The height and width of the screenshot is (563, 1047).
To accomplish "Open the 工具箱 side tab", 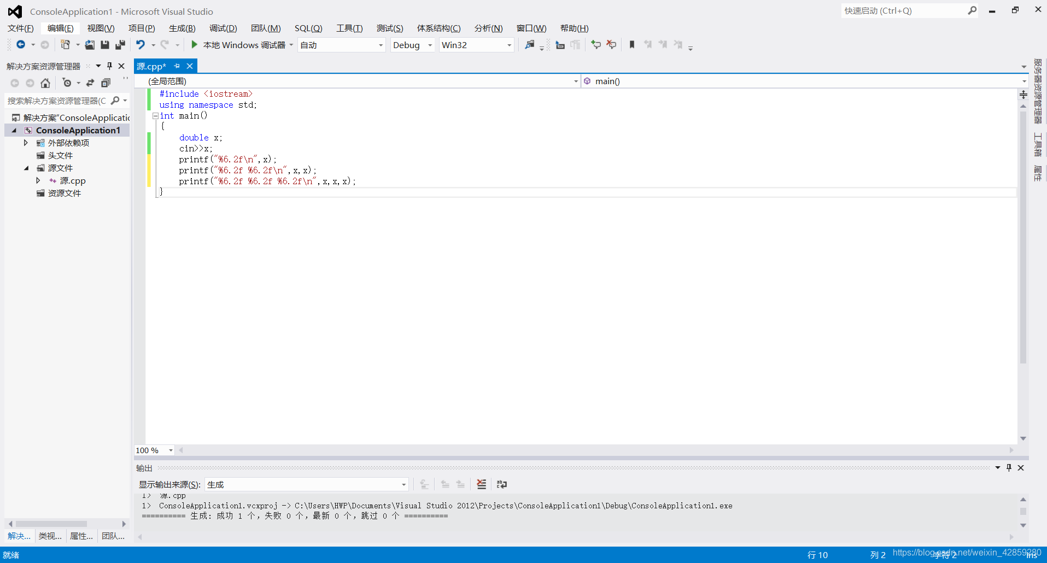I will click(x=1038, y=145).
